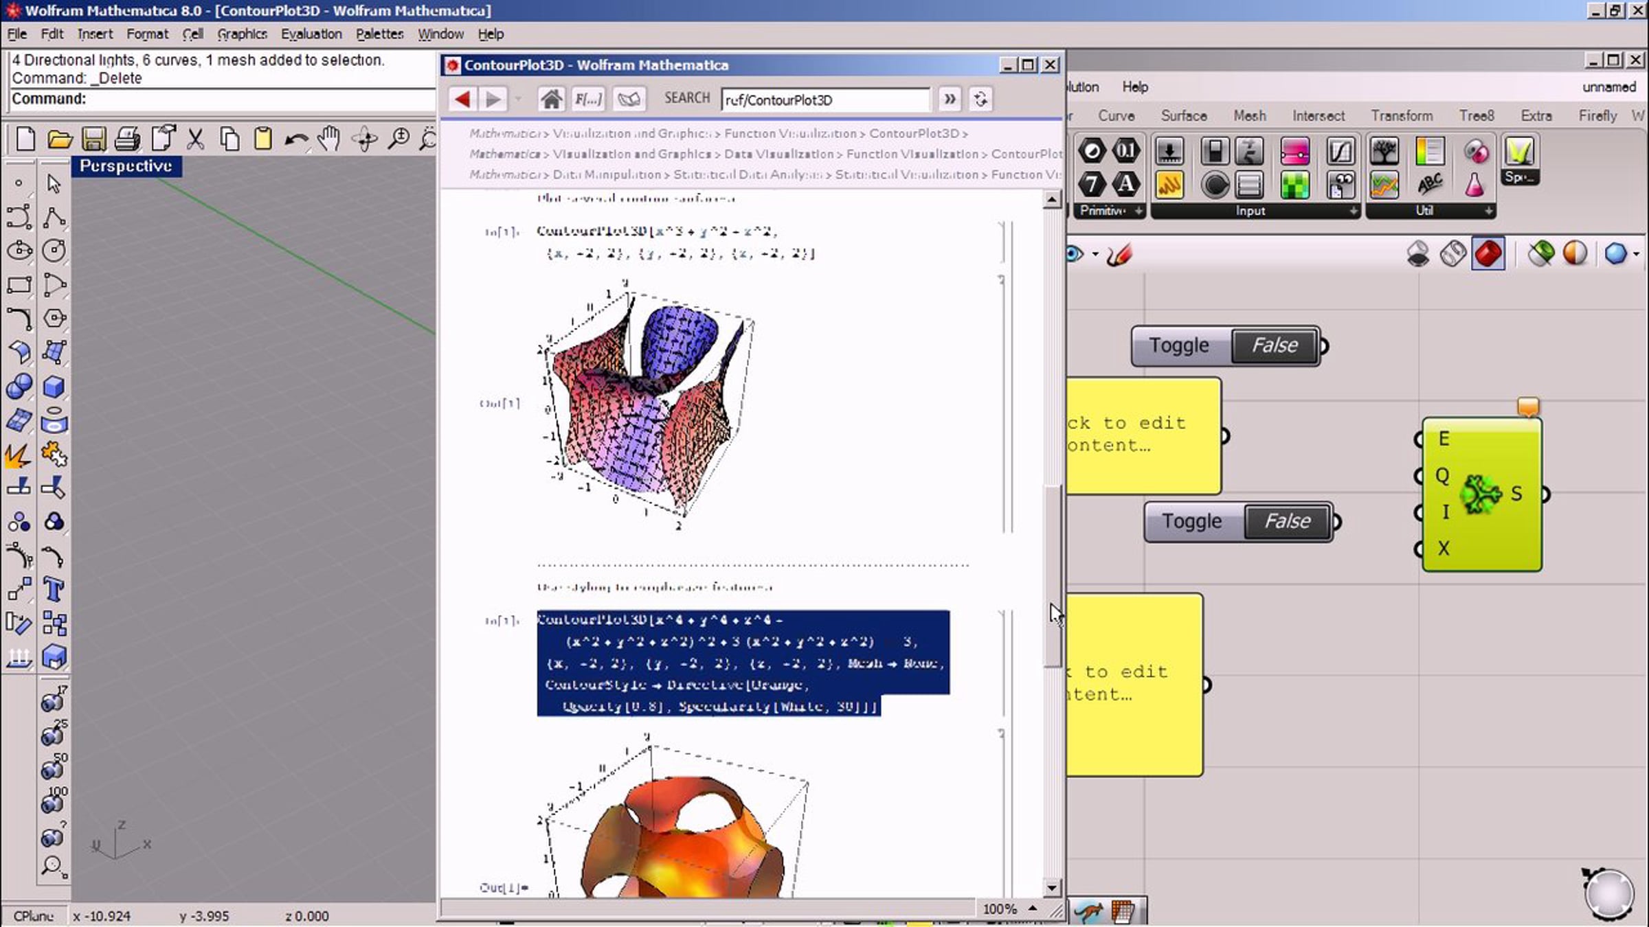Focus the Rhino Command input line
The image size is (1649, 927).
pos(223,99)
